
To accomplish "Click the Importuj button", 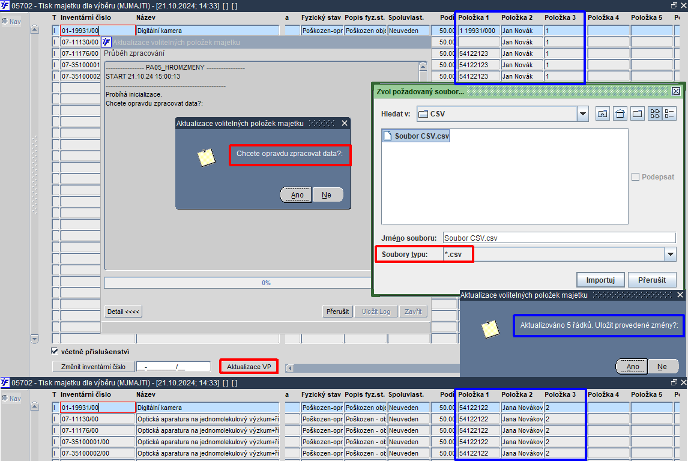I will coord(600,280).
